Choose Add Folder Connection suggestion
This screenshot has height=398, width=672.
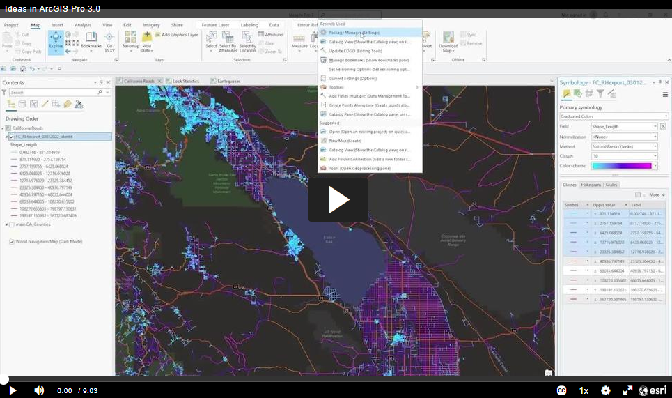point(370,159)
